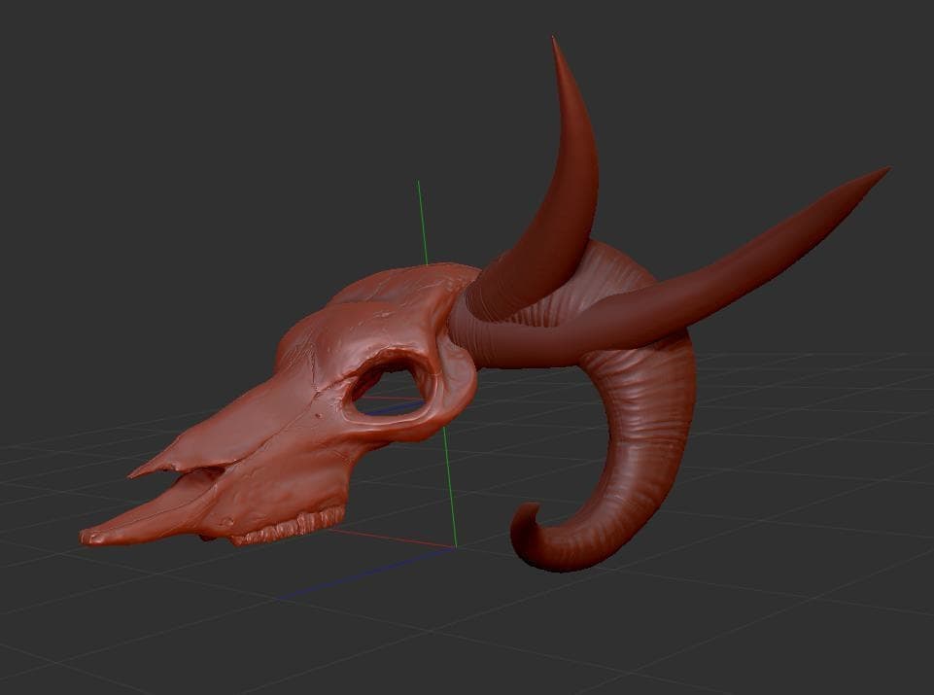Screen dimensions: 934x695
Task: Select the tip of the upright horn
Action: [x=555, y=42]
